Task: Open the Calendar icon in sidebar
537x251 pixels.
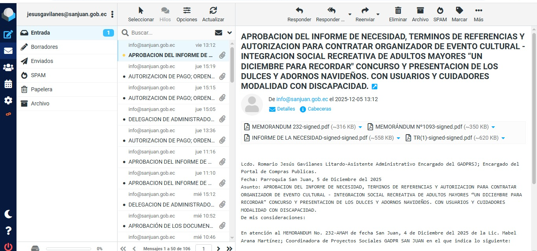Action: pyautogui.click(x=8, y=84)
